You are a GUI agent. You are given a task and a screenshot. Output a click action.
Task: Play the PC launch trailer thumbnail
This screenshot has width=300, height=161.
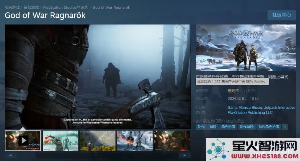[x=23, y=141]
